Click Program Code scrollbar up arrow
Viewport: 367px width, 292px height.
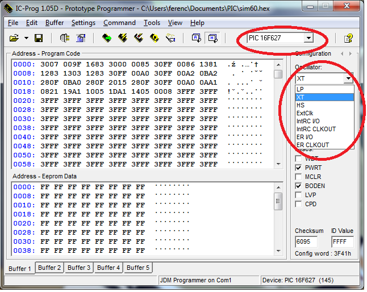(278, 65)
